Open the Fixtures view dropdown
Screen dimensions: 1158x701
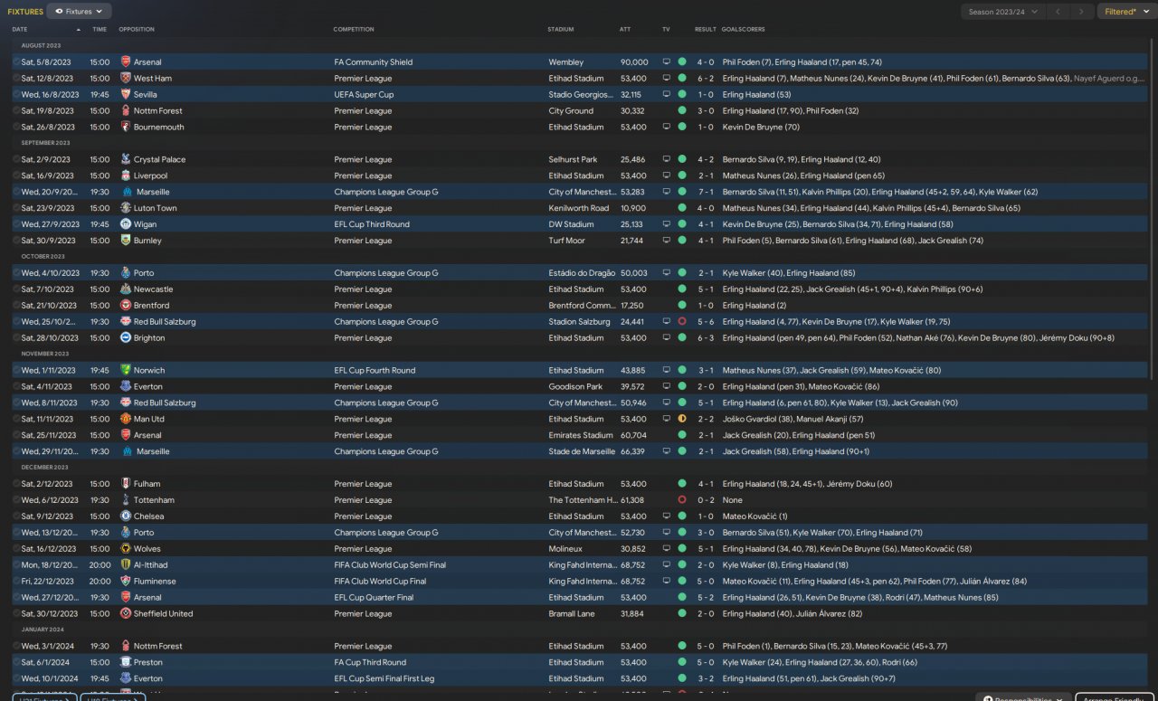pyautogui.click(x=79, y=12)
